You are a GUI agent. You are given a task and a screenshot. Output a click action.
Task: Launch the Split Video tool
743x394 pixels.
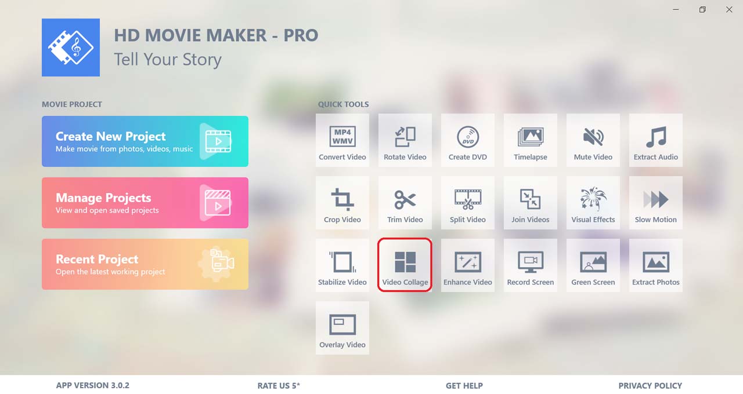coord(468,203)
